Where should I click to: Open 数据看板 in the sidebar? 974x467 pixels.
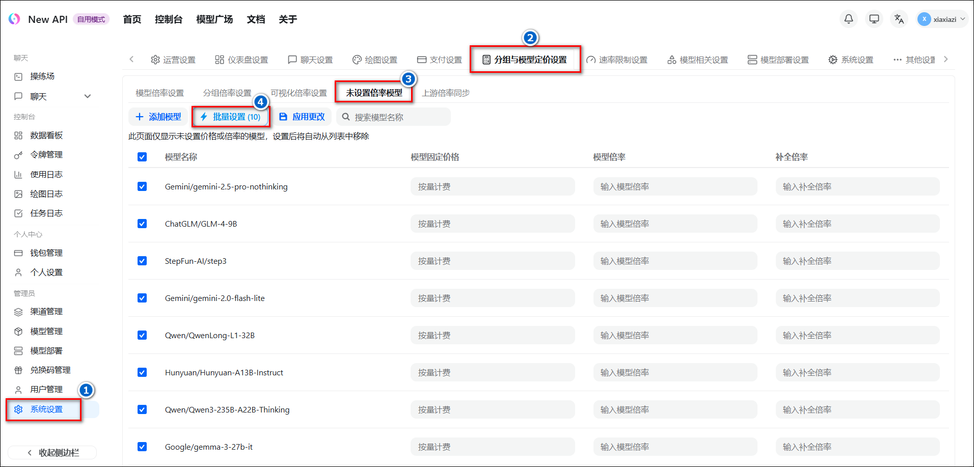(x=46, y=135)
